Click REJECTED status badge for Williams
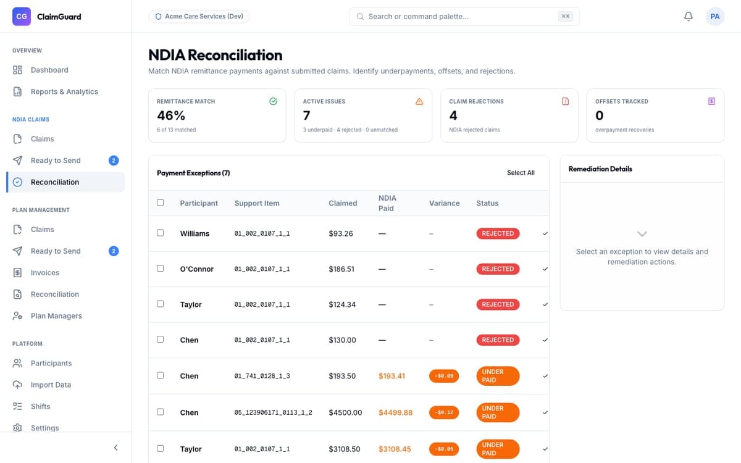The width and height of the screenshot is (741, 463). pyautogui.click(x=498, y=233)
